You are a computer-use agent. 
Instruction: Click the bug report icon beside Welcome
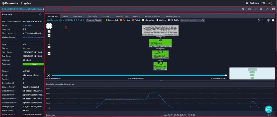tap(247, 3)
